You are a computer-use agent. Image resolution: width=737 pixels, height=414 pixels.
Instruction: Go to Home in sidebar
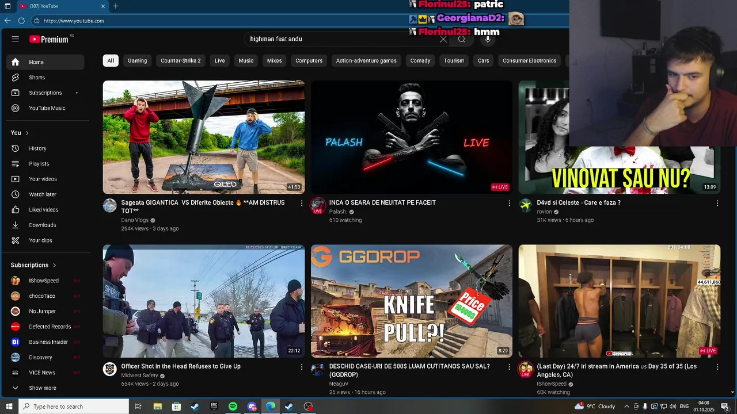[x=45, y=62]
